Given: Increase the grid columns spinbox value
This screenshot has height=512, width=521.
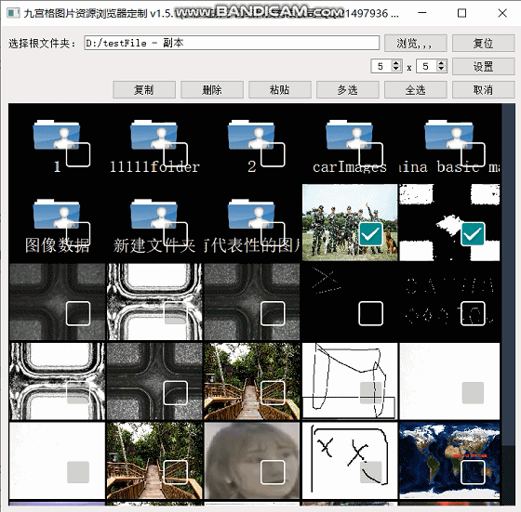Looking at the screenshot, I should tap(441, 63).
